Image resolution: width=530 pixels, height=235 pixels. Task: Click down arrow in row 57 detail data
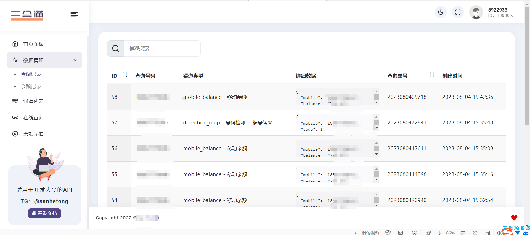click(376, 128)
